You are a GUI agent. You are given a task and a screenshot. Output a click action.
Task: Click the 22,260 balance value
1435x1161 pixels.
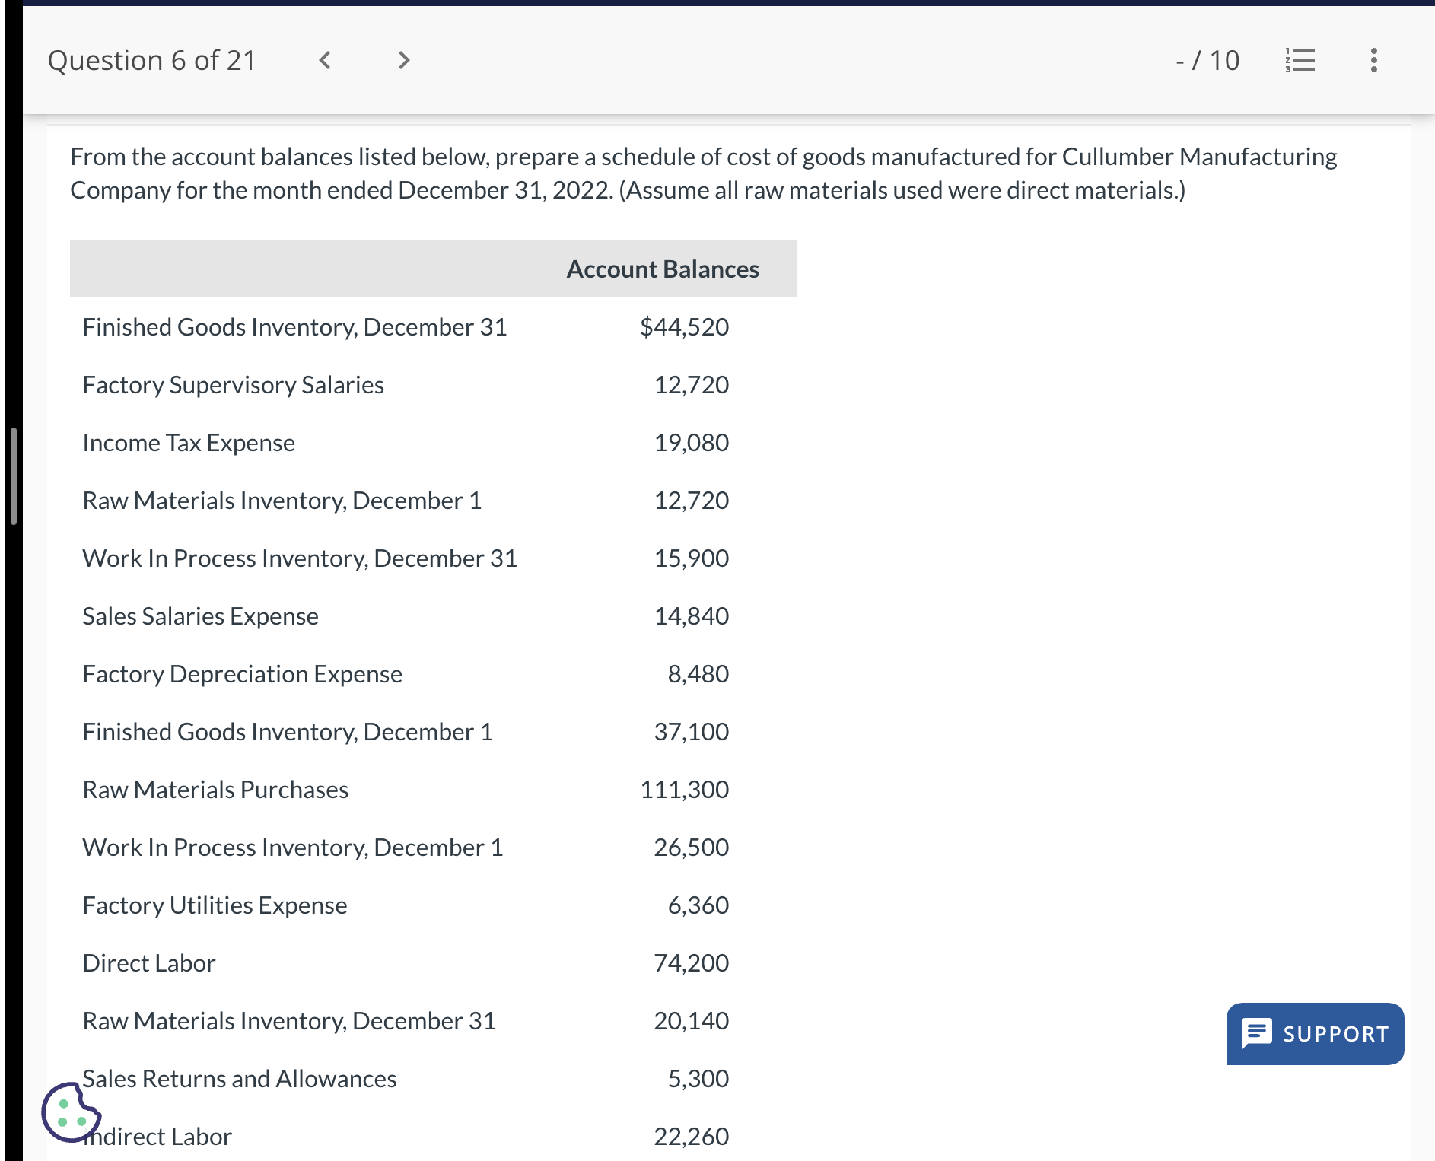(691, 1137)
